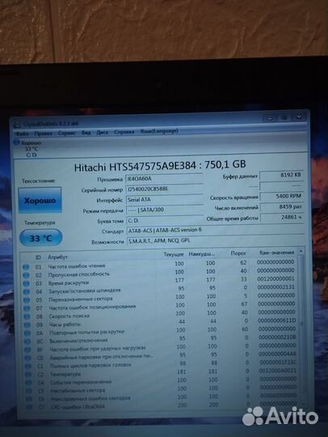This screenshot has height=437, width=328.
Task: Click the Интерфейс field Serial ATA
Action: pyautogui.click(x=164, y=200)
